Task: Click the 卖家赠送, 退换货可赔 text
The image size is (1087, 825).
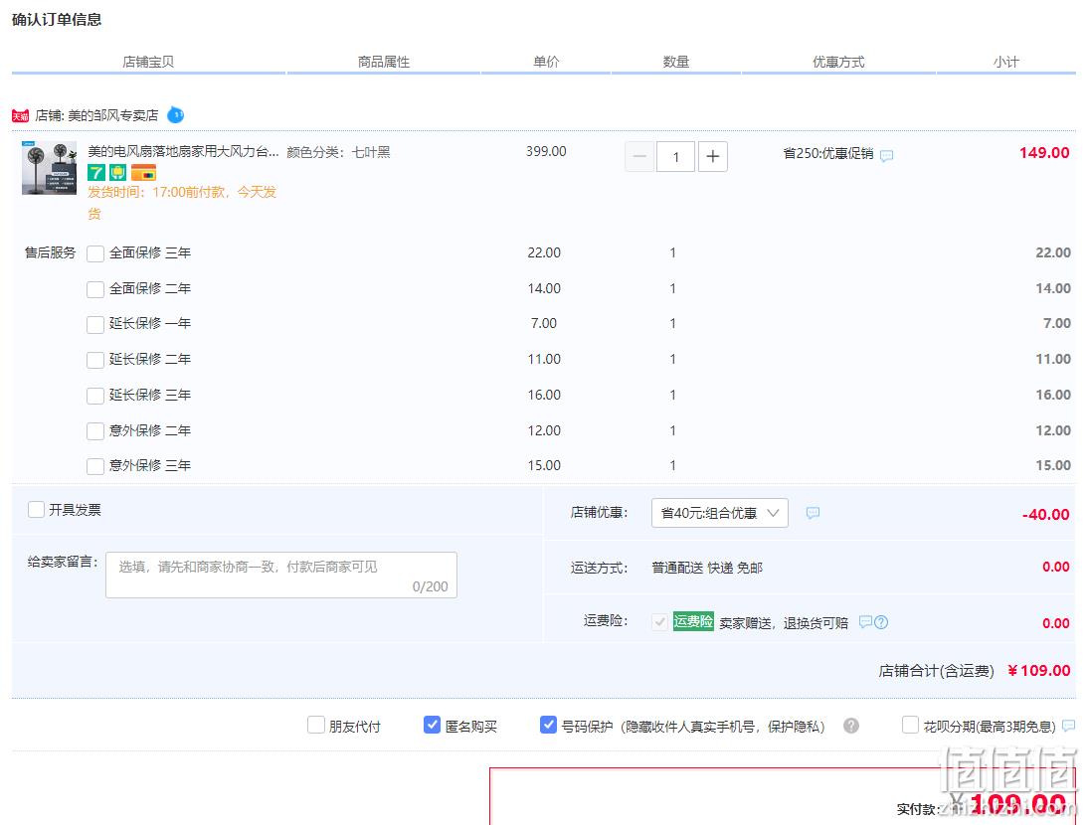Action: point(784,623)
